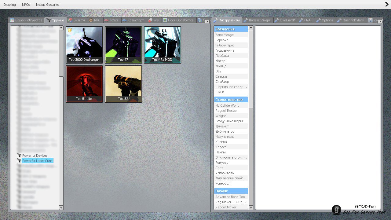
Task: Select the Ragdoll Resizer tool
Action: point(231,111)
